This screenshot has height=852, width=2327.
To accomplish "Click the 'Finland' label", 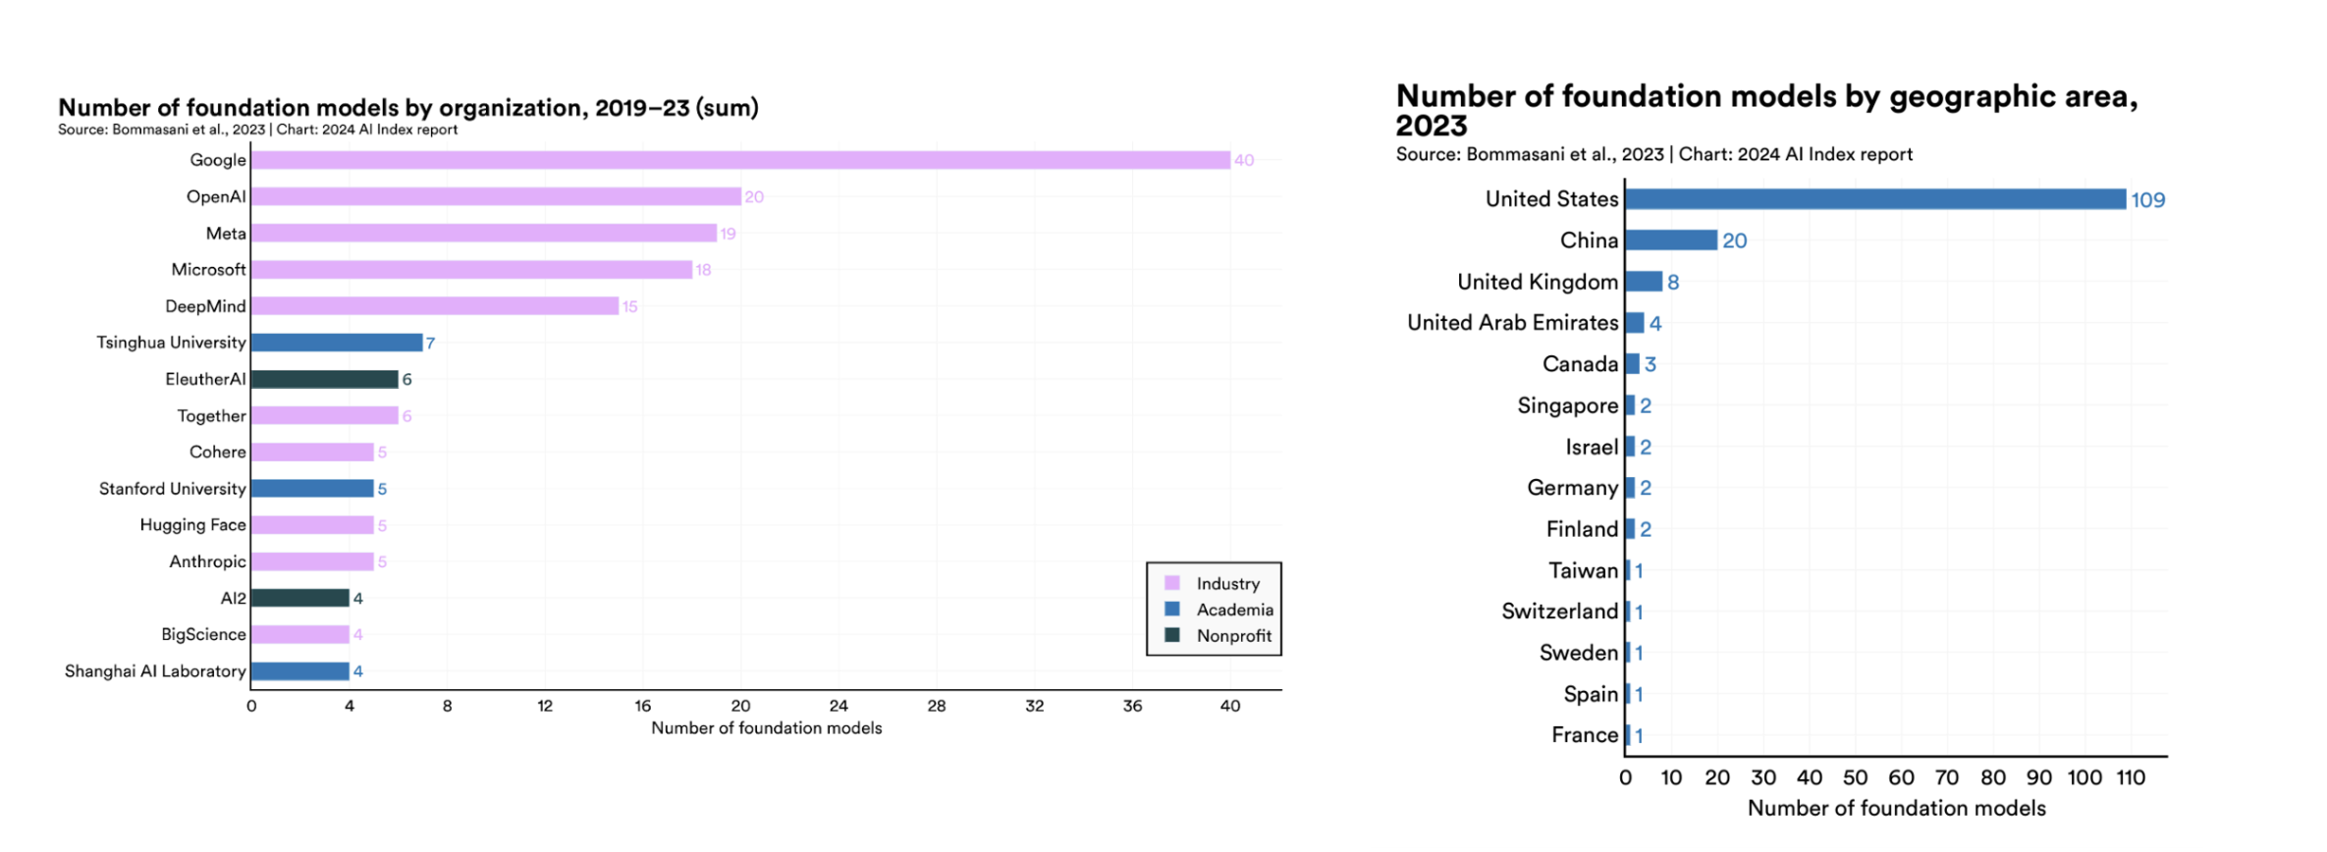I will click(1582, 529).
